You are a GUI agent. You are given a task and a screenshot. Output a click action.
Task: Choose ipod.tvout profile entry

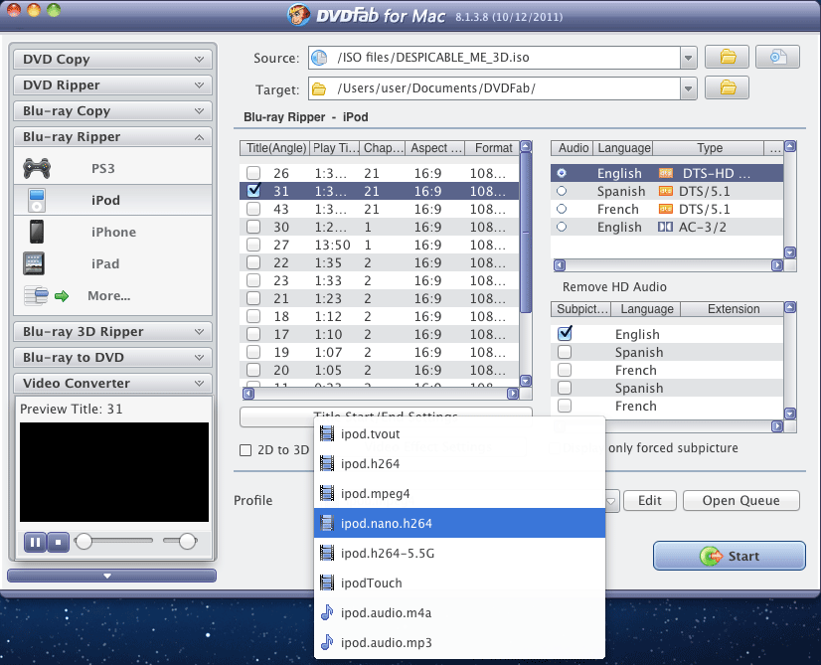tap(459, 433)
